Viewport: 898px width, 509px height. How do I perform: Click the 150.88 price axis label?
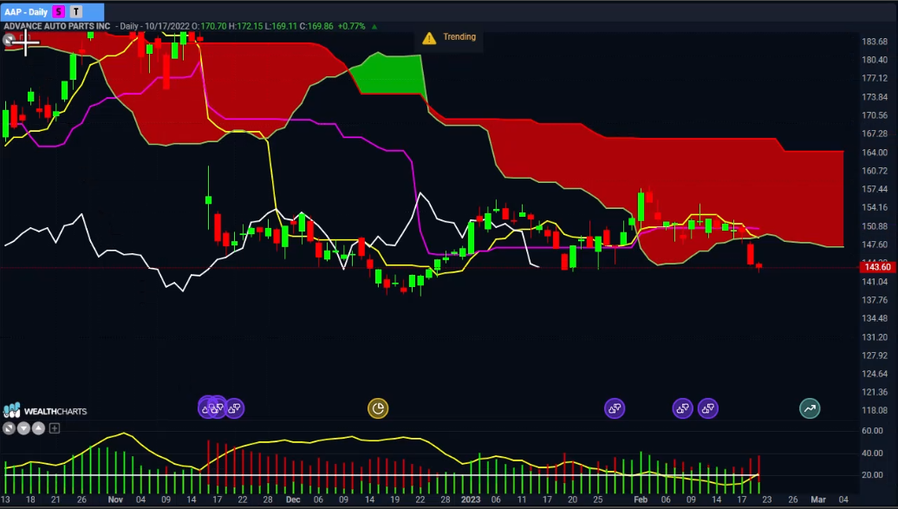[875, 225]
